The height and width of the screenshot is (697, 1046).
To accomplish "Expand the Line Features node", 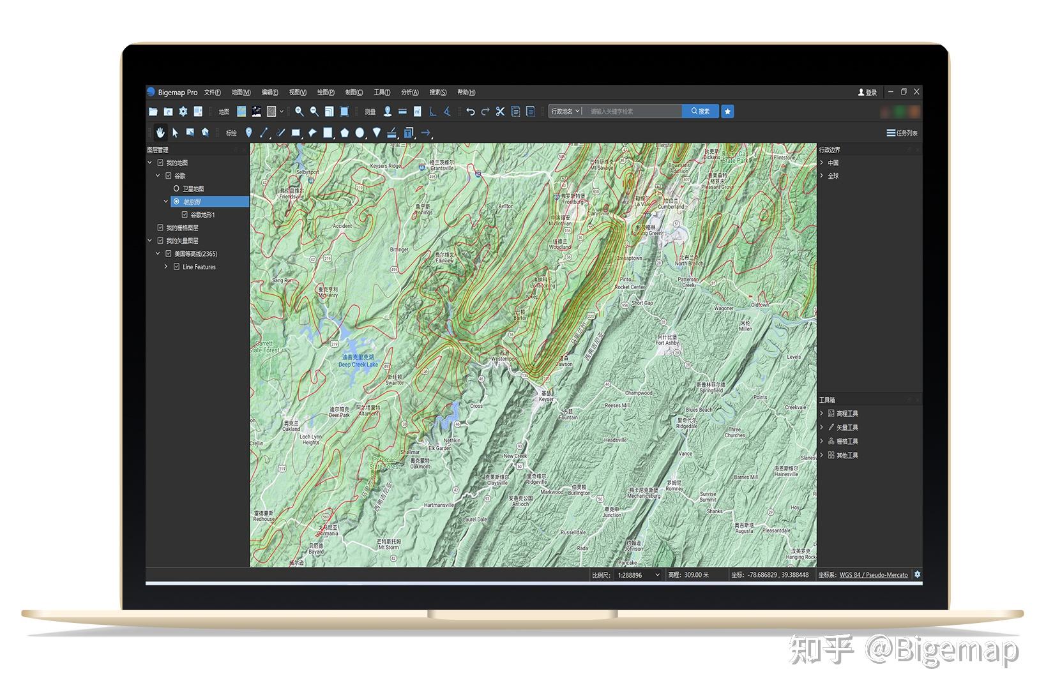I will coord(165,266).
